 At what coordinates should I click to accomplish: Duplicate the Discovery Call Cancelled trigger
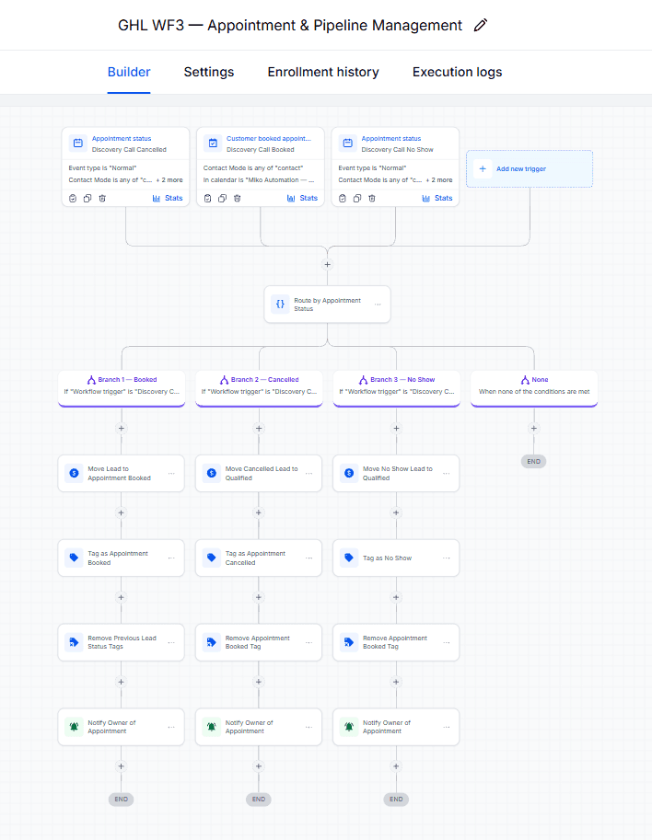click(x=87, y=198)
